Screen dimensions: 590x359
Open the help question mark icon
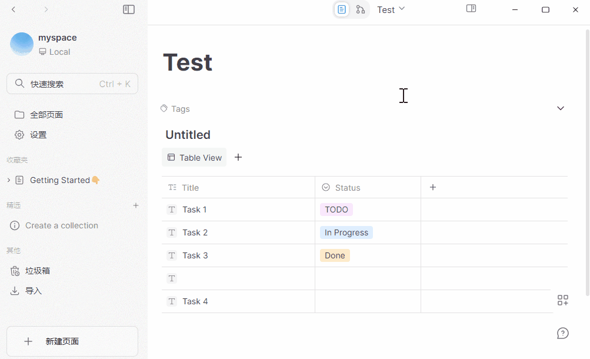coord(562,333)
